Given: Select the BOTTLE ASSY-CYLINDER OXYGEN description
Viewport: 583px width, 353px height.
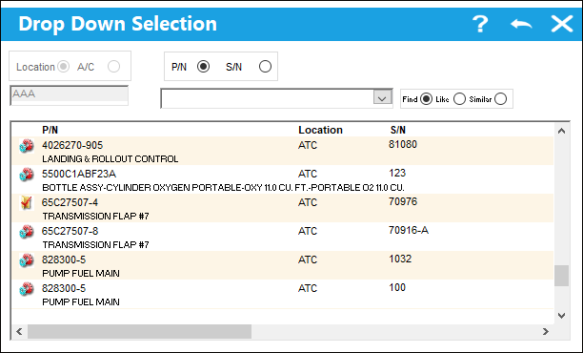Looking at the screenshot, I should point(223,188).
